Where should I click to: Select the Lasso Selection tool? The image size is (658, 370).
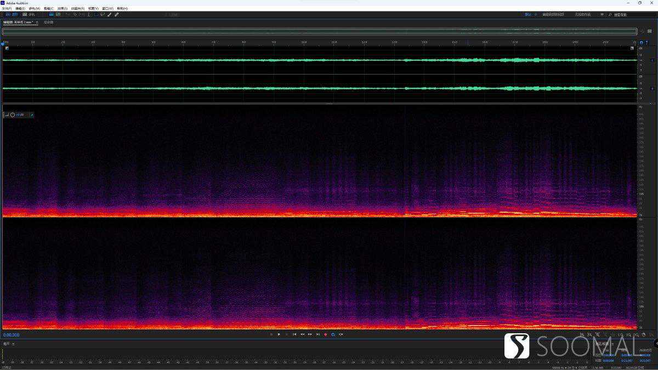[x=102, y=15]
